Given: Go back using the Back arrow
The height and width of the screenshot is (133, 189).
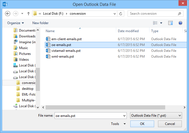Looking at the screenshot, I should [x=7, y=14].
